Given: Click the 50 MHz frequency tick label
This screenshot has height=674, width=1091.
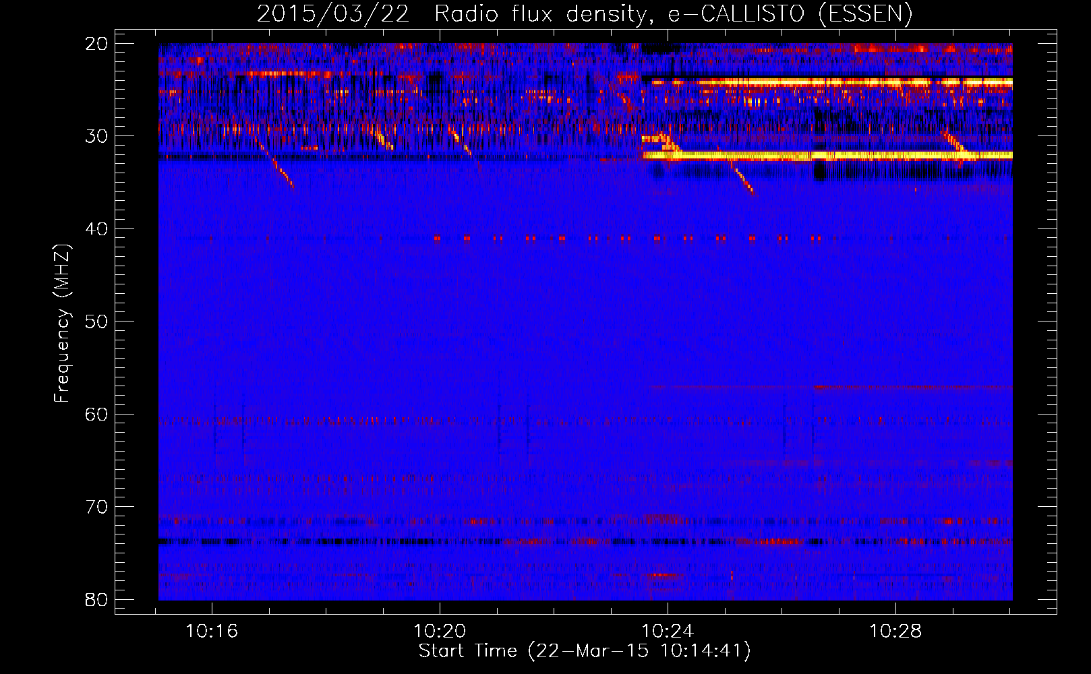Looking at the screenshot, I should tap(96, 321).
